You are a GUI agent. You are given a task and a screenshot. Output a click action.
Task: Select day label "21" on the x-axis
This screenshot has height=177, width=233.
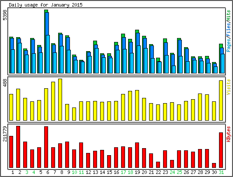[x=151, y=172]
